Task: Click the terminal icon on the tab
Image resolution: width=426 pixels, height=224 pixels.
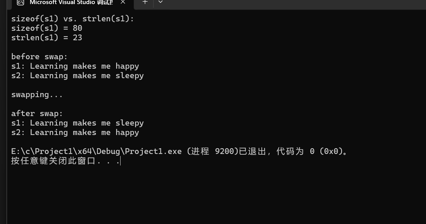Action: coord(20,2)
